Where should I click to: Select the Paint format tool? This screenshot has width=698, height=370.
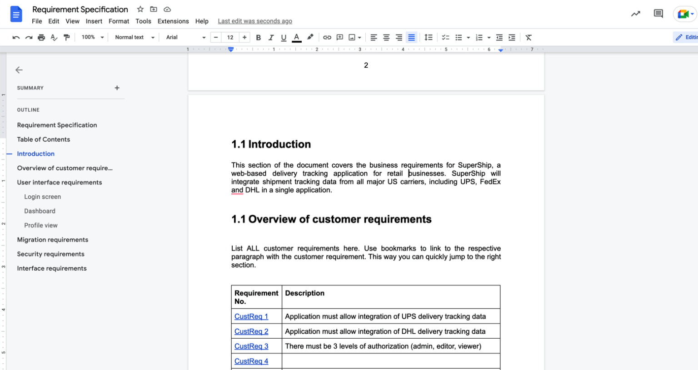[66, 37]
